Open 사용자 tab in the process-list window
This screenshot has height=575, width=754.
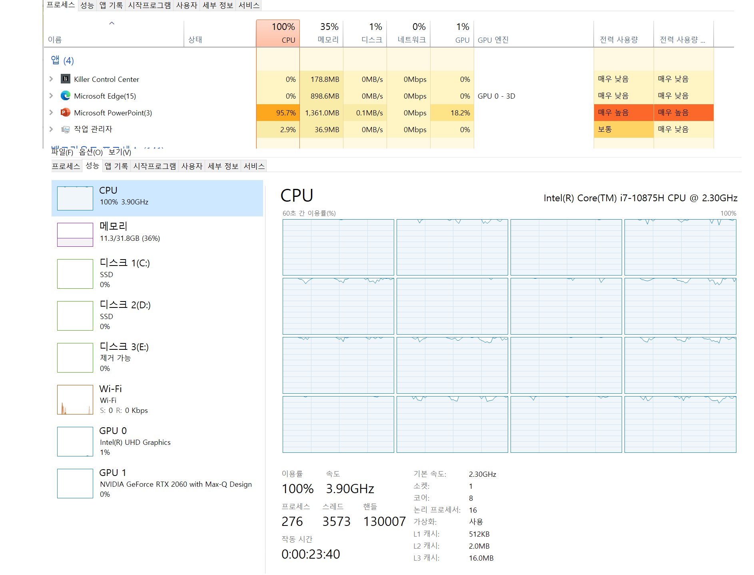(187, 5)
